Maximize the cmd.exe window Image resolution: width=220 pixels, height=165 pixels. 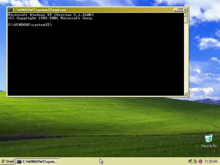coord(180,10)
